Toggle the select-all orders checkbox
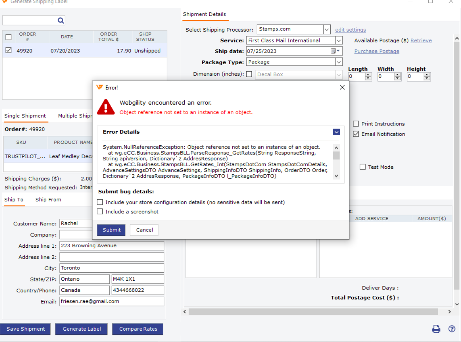The image size is (461, 342). 8,37
